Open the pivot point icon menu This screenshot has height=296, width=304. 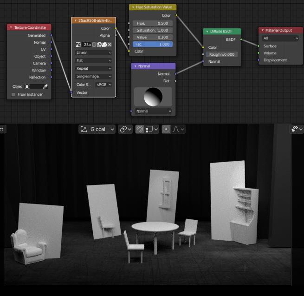(125, 129)
